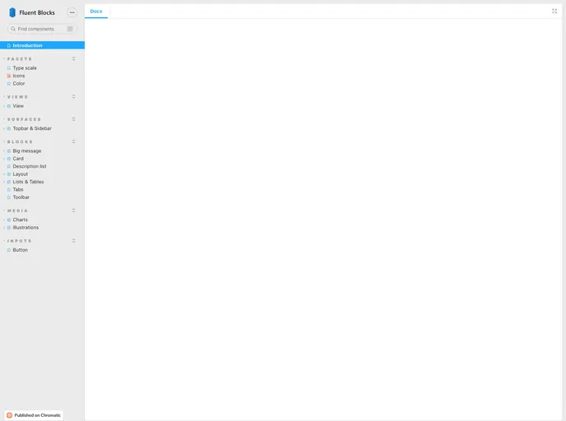Click the search magnifier icon
Viewport: 566px width, 421px height.
click(x=13, y=29)
